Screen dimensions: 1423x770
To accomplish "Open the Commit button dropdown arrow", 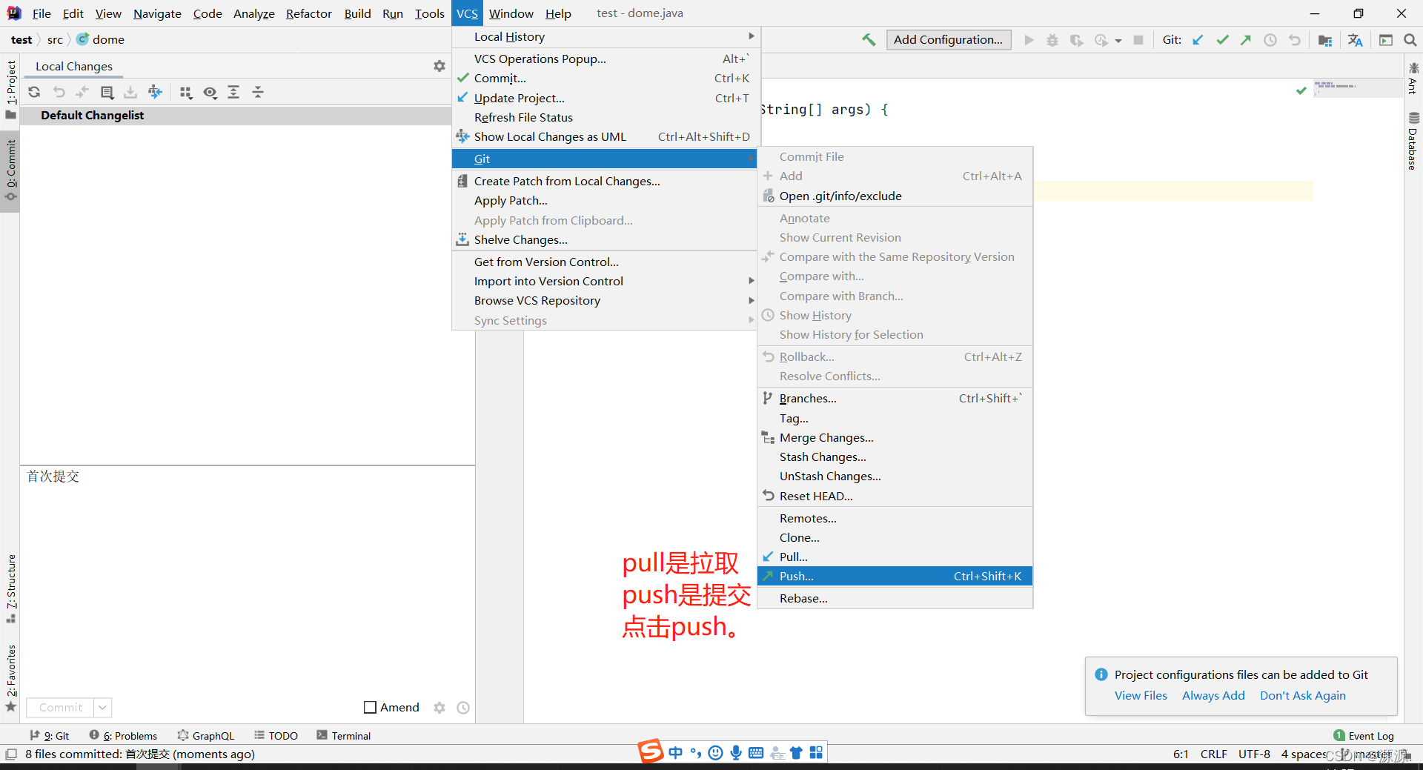I will (103, 708).
